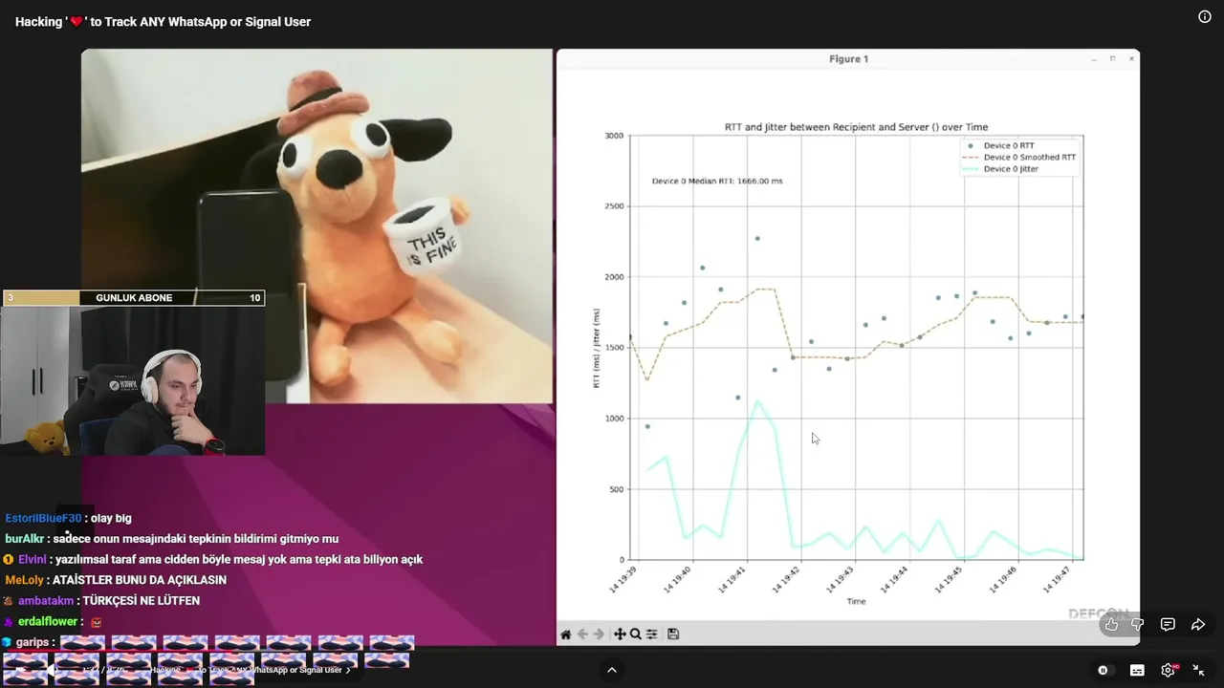Click the '3000' y-axis tick label
Screen dimensions: 1224x688
pos(614,136)
